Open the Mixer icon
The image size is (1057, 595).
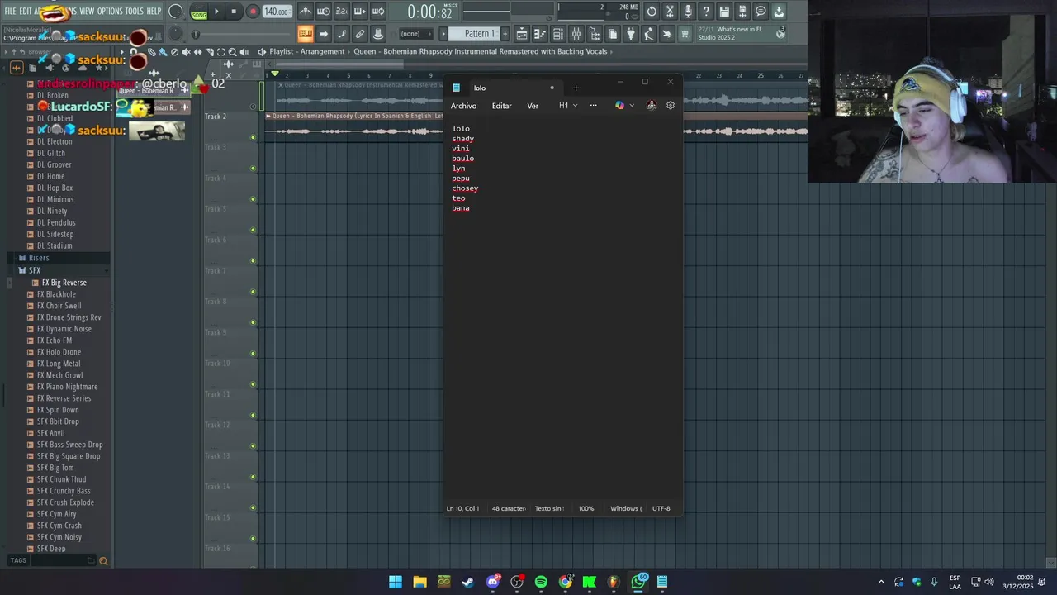click(576, 34)
